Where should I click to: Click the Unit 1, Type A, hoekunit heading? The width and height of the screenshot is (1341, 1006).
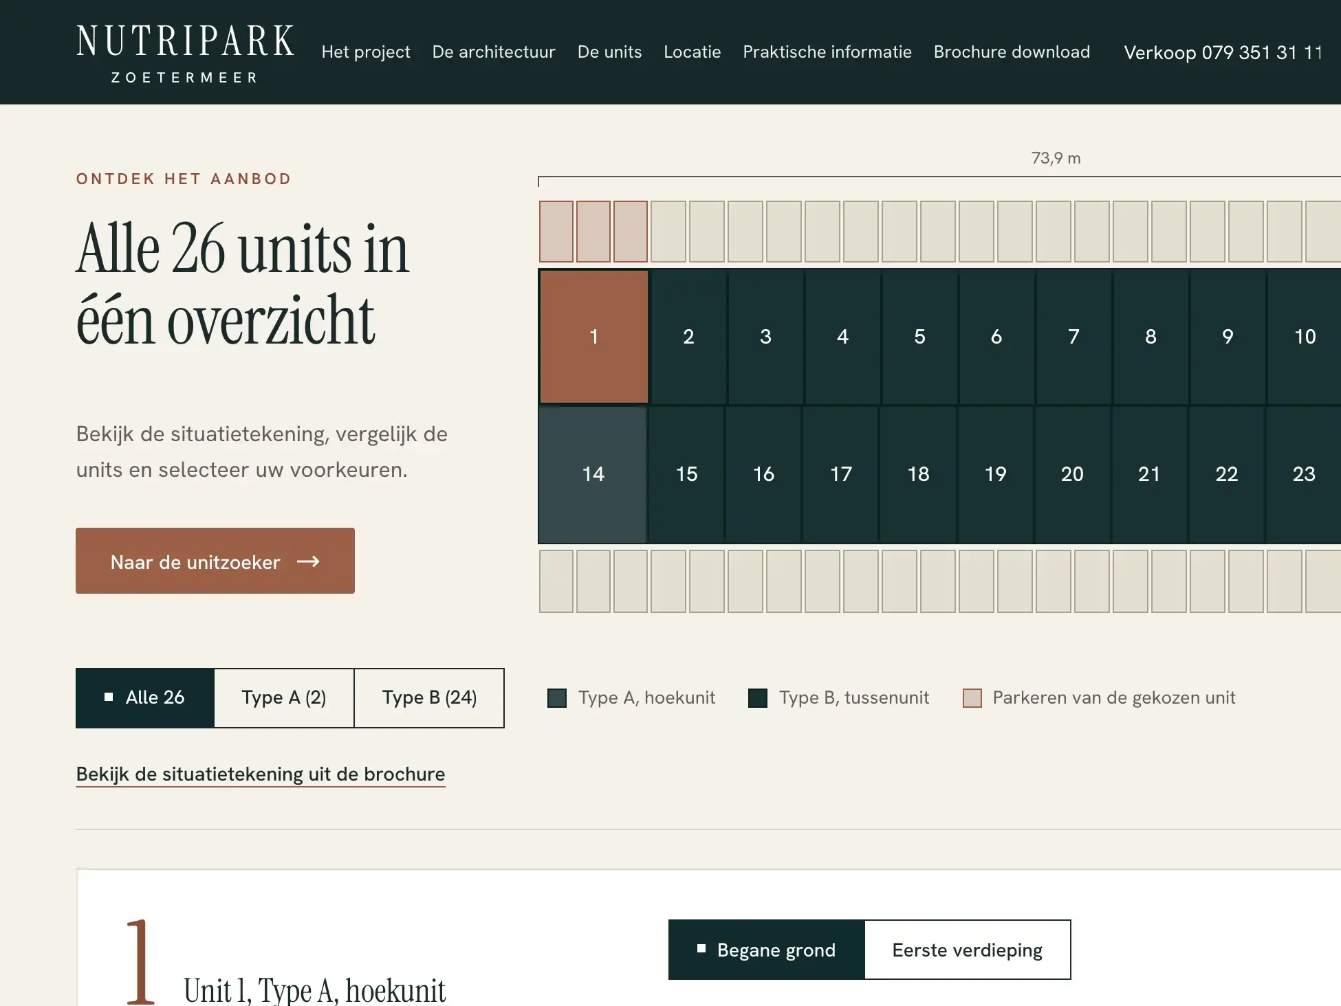[314, 990]
